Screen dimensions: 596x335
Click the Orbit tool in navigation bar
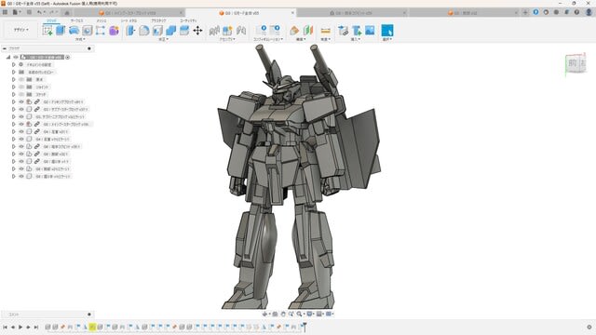click(264, 314)
